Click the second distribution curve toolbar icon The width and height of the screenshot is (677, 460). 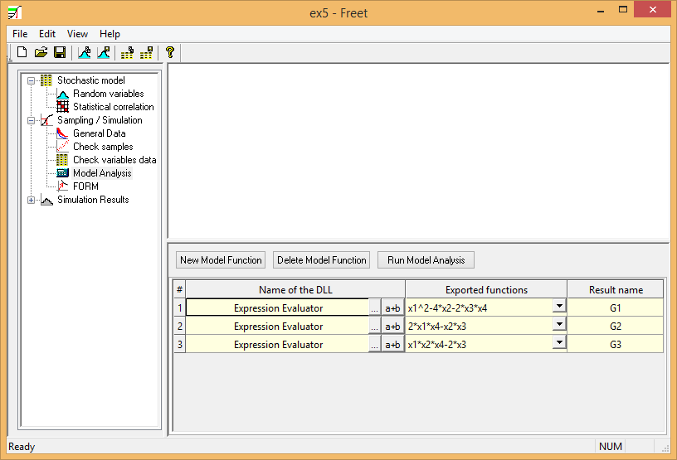point(104,53)
